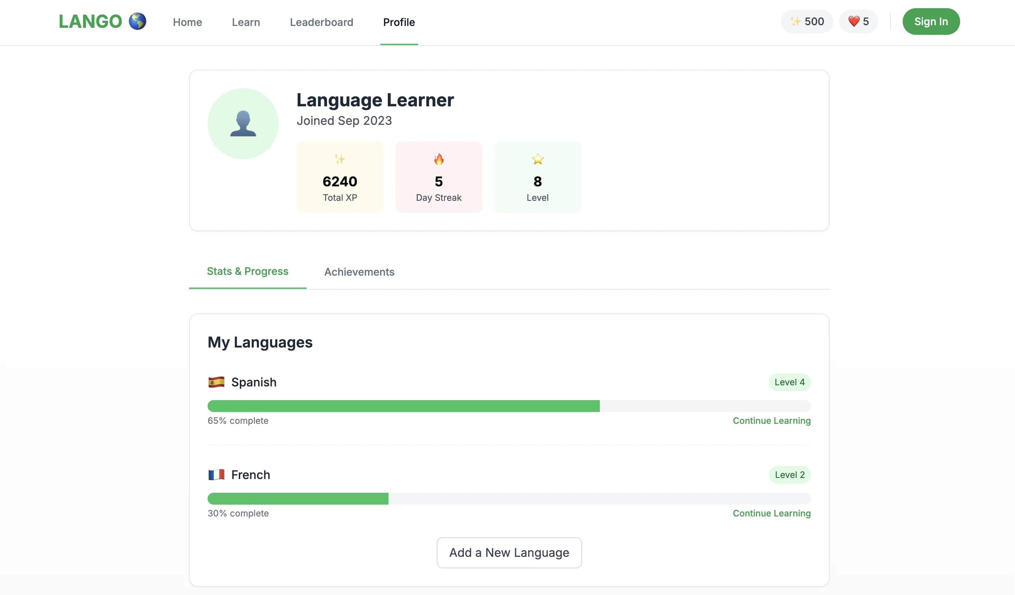
Task: Click the sparkle XP icon in the header
Action: 795,21
